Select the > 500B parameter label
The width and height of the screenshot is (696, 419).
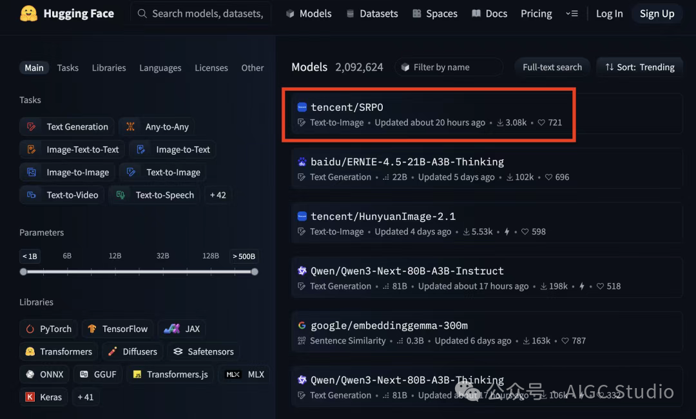pyautogui.click(x=244, y=256)
